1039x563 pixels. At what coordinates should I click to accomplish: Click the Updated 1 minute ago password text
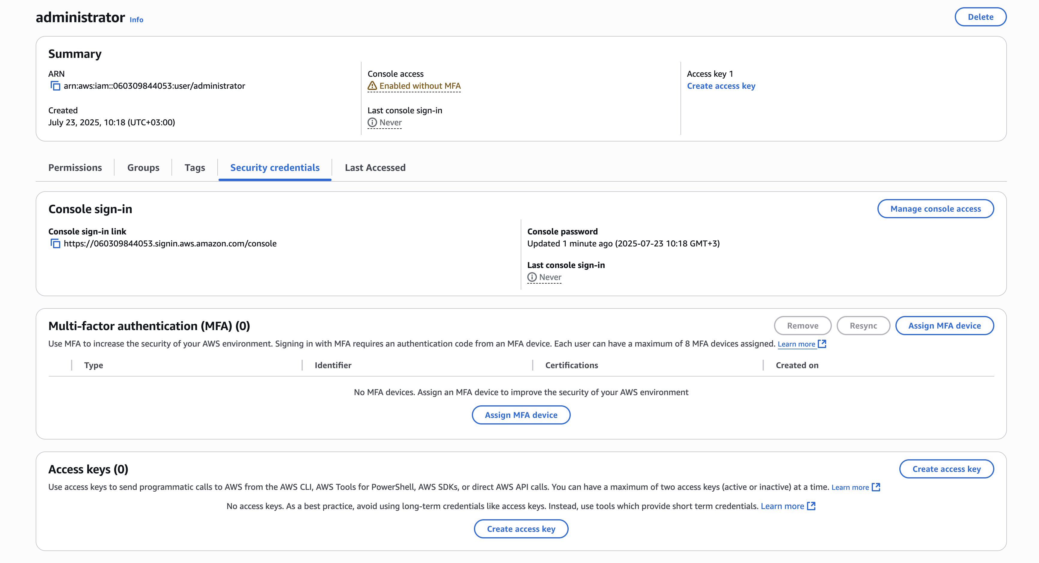[623, 244]
